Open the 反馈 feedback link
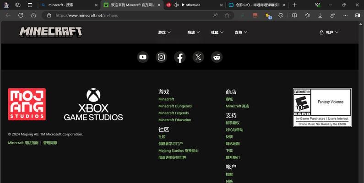 [229, 137]
